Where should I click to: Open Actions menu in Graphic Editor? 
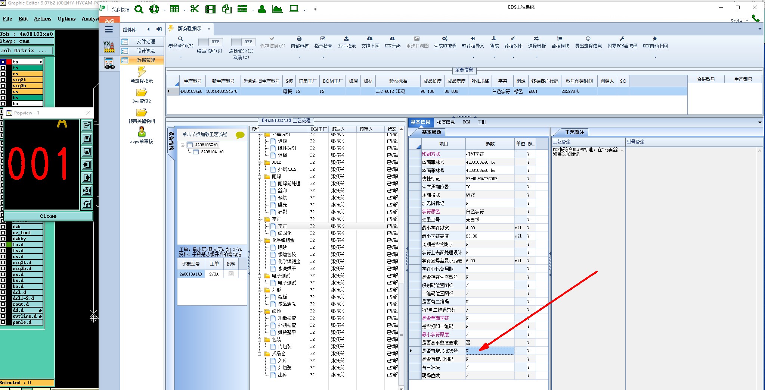pos(43,19)
